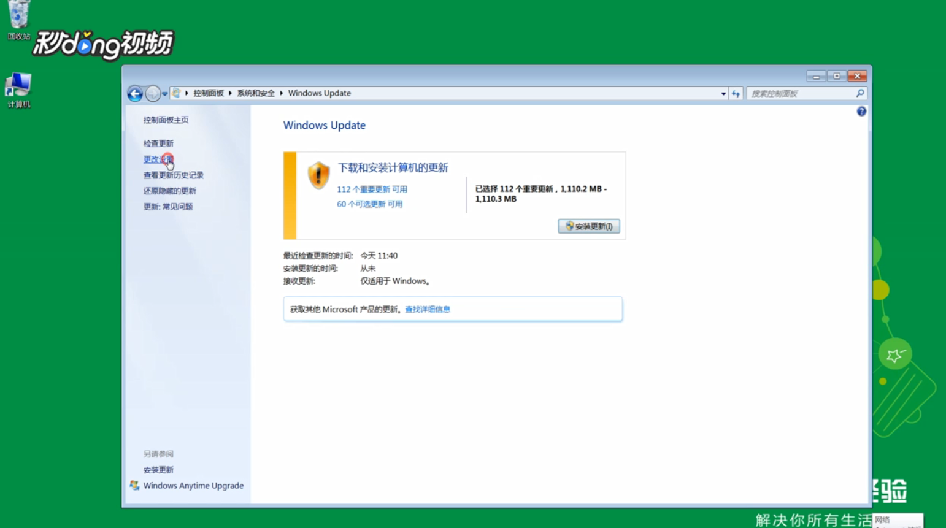Viewport: 946px width, 528px height.
Task: Click the orange warning shield icon
Action: 318,175
